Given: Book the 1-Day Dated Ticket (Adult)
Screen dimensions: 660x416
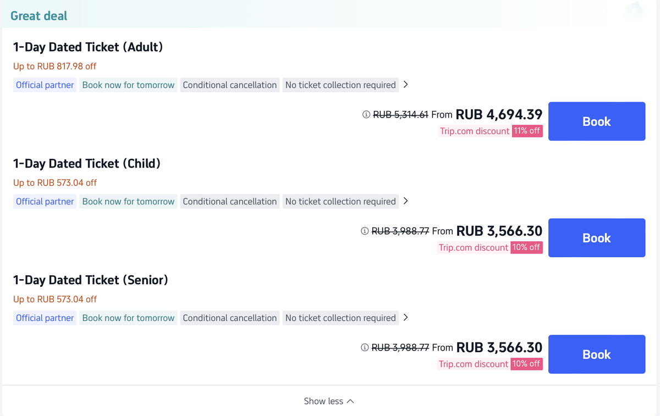Looking at the screenshot, I should (596, 121).
